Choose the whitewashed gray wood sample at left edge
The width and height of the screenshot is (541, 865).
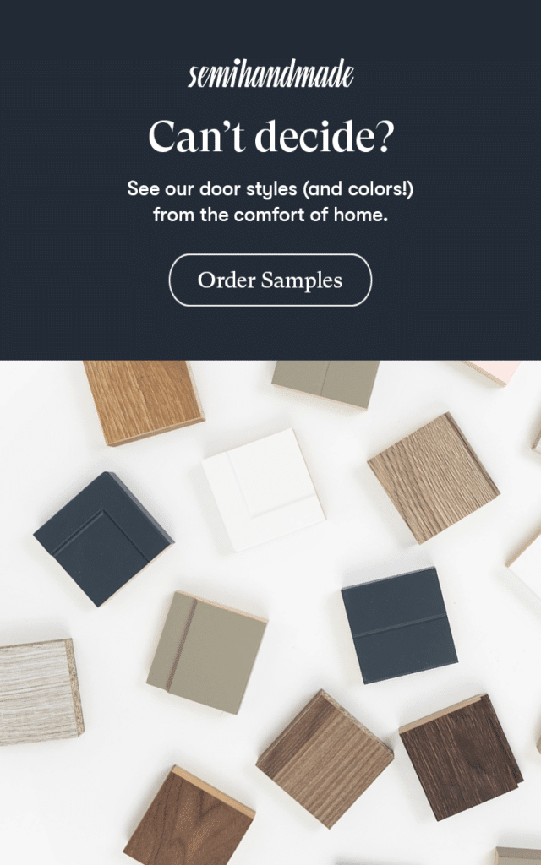[x=40, y=693]
